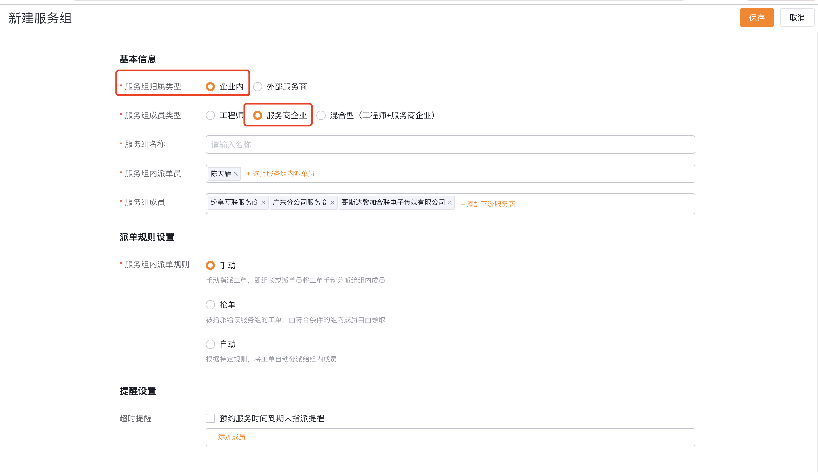818x472 pixels.
Task: Open 选择服务组内派单员 link
Action: (x=280, y=174)
